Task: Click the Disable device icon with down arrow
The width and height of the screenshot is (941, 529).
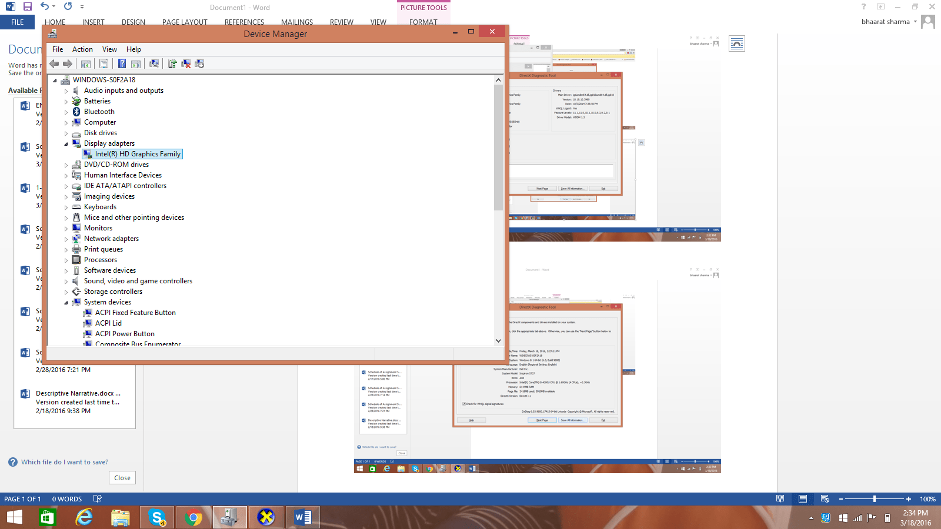Action: (x=199, y=63)
